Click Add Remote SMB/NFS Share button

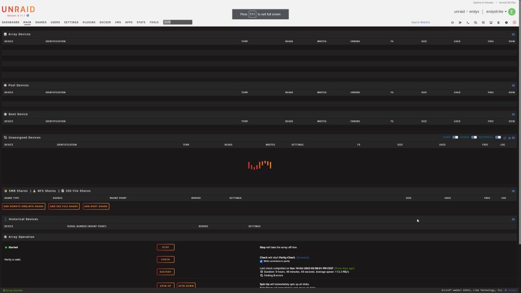click(x=23, y=207)
